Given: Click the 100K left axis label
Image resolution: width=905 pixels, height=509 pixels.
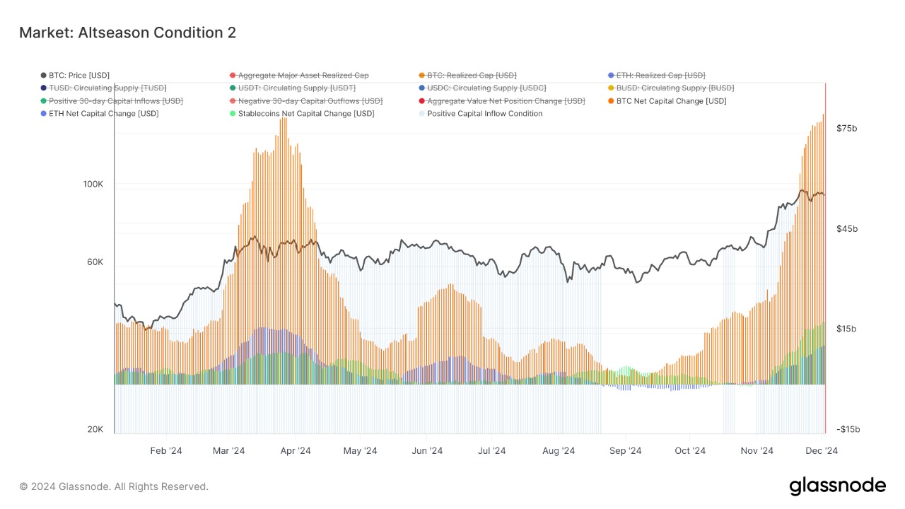Looking at the screenshot, I should (x=93, y=184).
